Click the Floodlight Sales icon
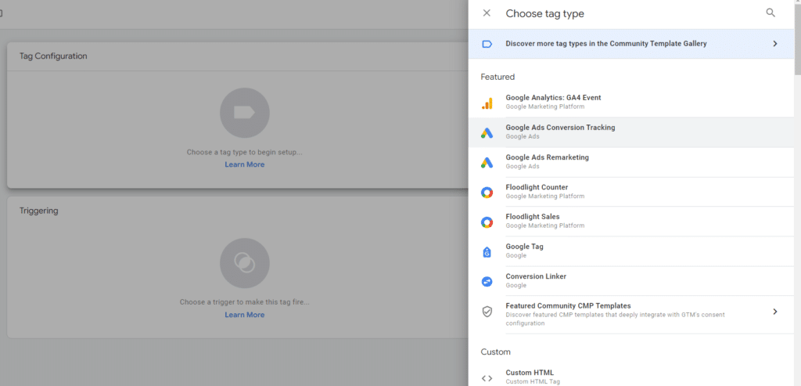The width and height of the screenshot is (801, 386). click(487, 222)
